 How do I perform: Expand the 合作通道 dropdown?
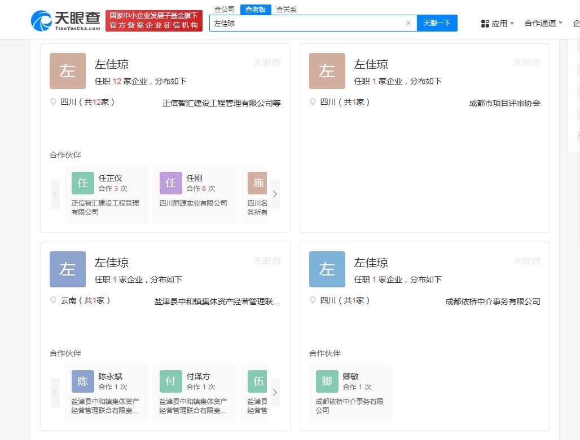tap(543, 23)
